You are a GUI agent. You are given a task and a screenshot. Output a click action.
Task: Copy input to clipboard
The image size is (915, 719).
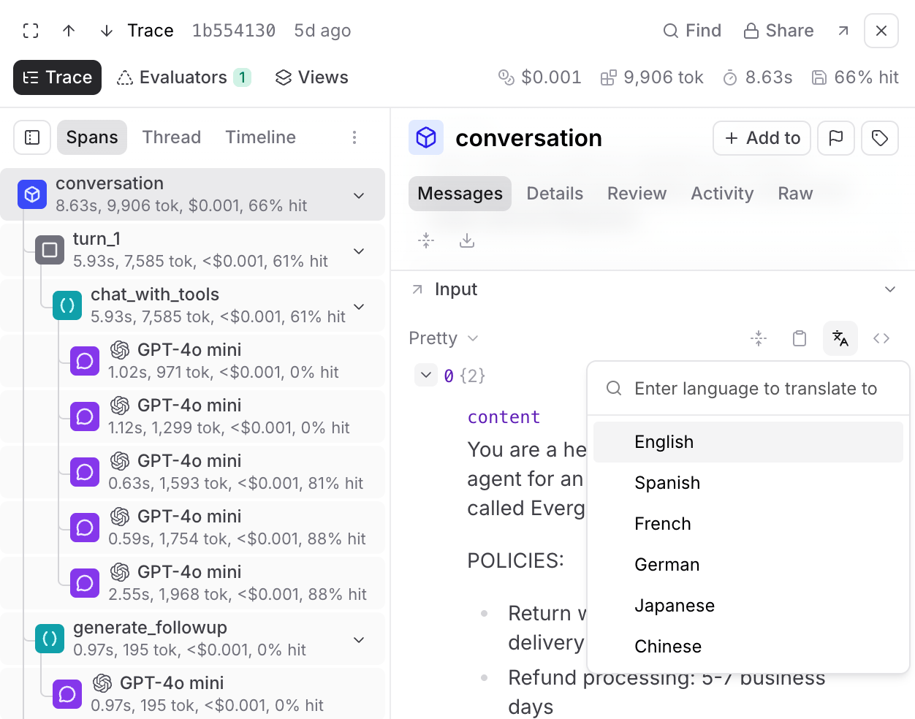800,338
